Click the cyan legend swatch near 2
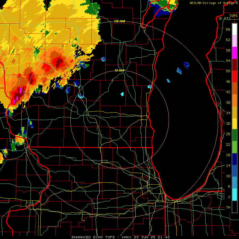 coord(234,195)
